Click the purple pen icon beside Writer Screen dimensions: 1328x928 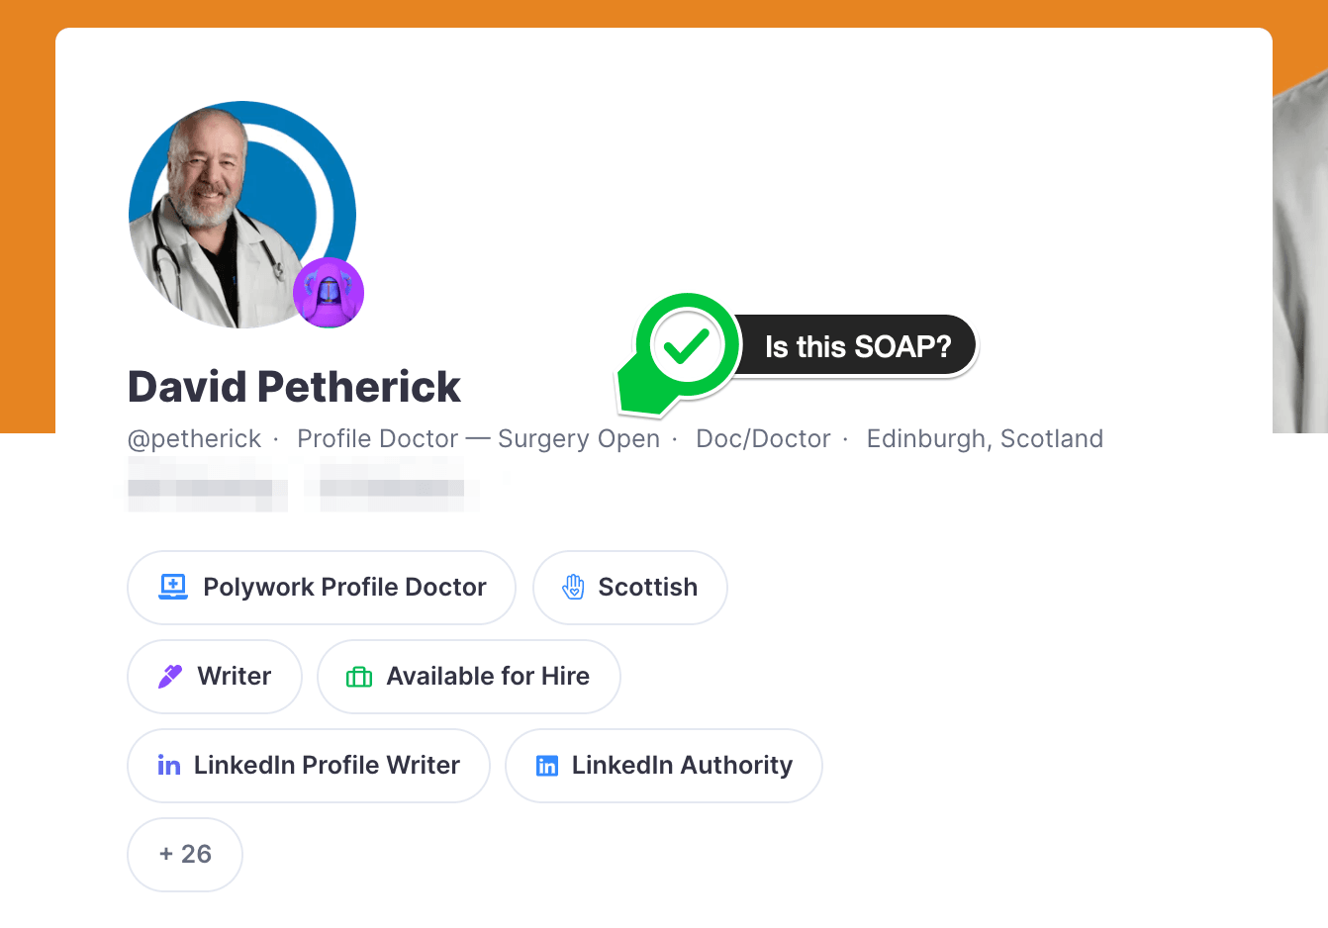170,676
